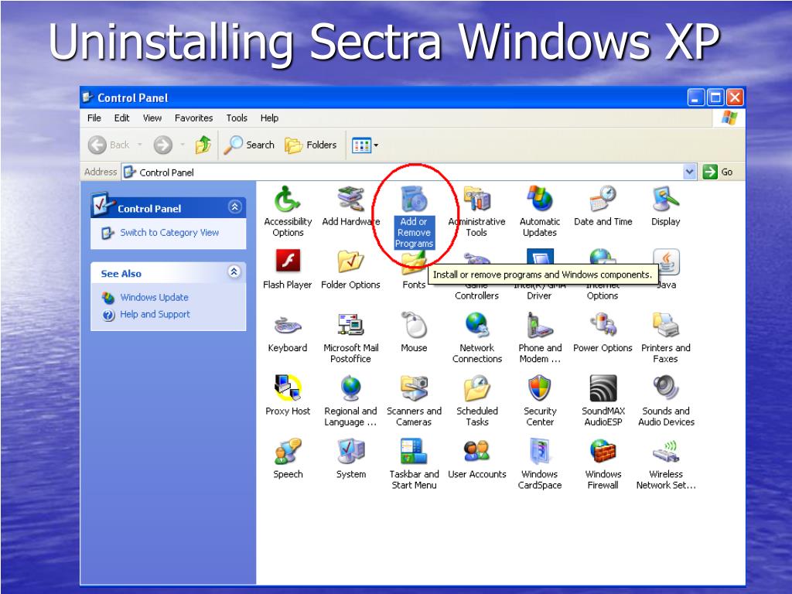Click the Address bar field
Screen dimensions: 792x594
tap(401, 172)
